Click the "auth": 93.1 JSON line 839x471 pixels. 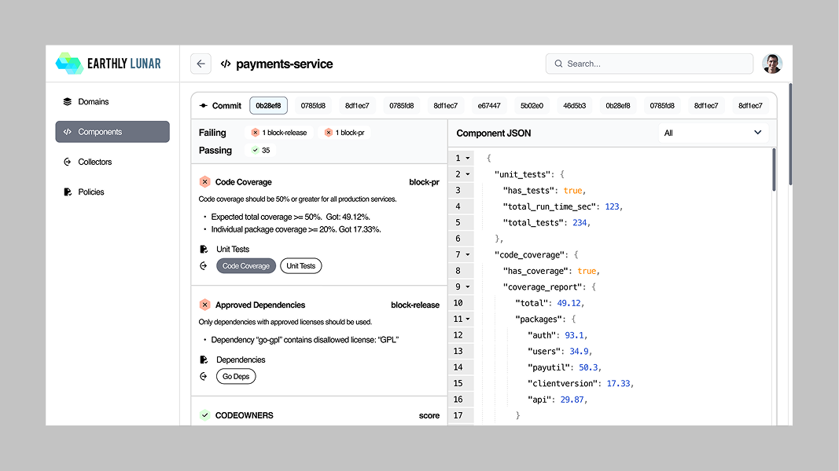click(x=557, y=335)
